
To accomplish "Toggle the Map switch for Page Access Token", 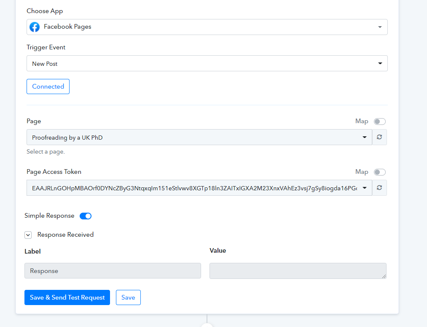I will click(x=380, y=172).
